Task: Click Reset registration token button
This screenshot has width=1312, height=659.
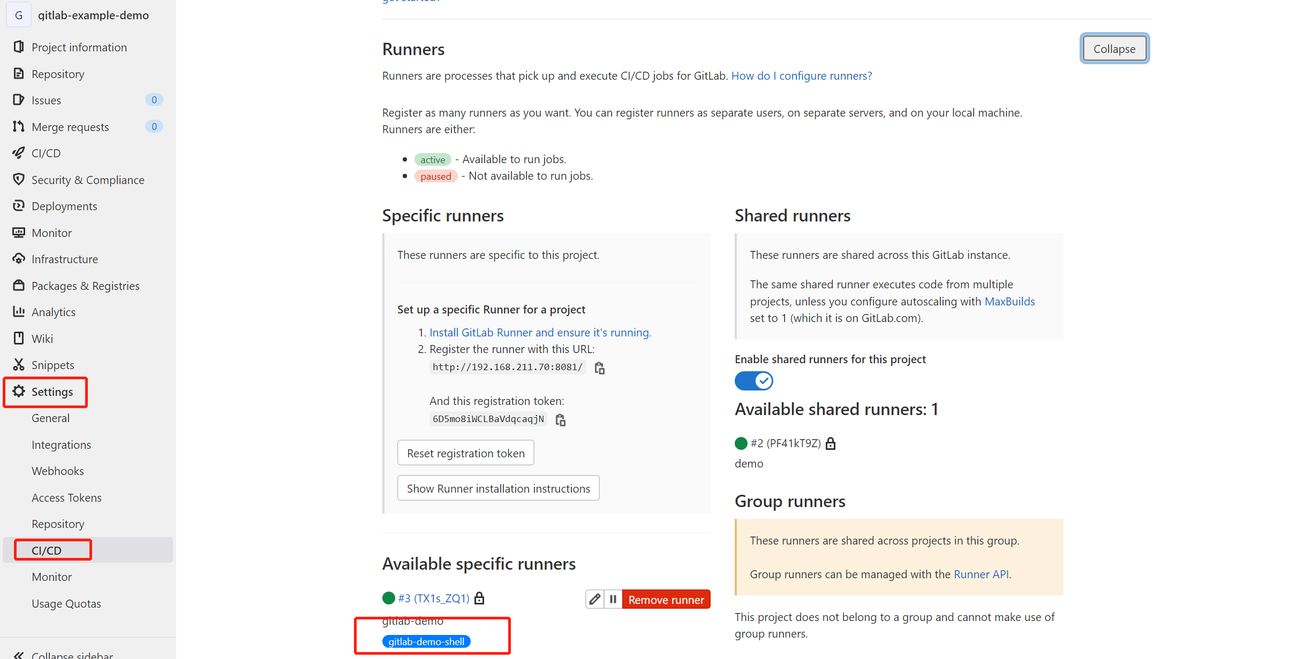Action: click(x=466, y=453)
